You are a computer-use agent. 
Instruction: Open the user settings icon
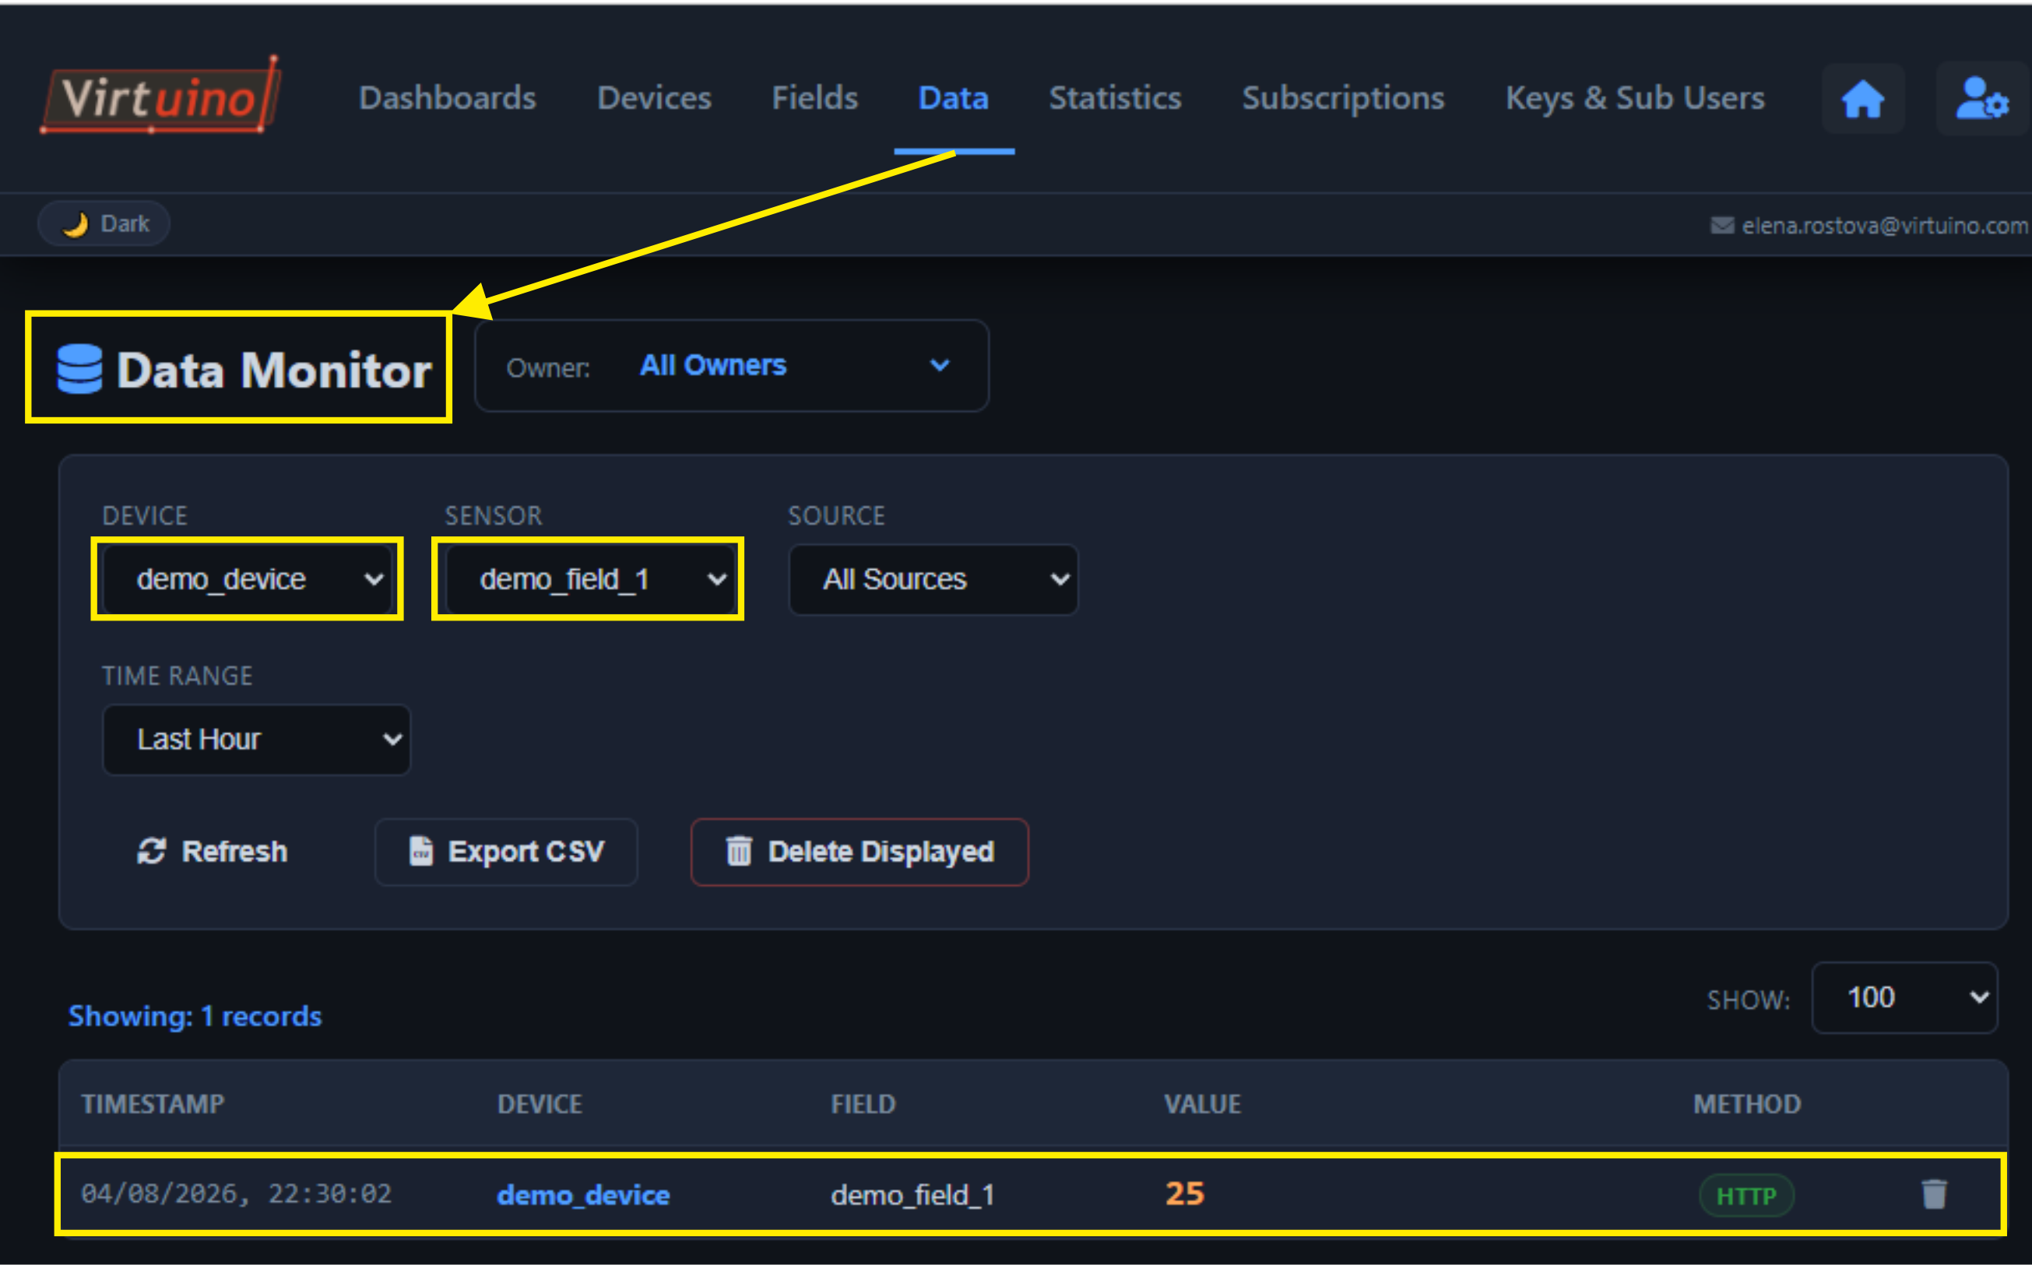point(1982,99)
